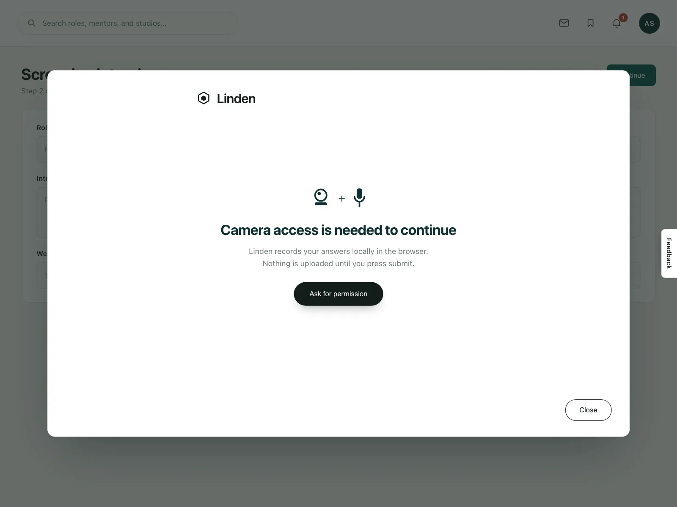Open saved bookmarks icon
The image size is (677, 507).
(590, 23)
